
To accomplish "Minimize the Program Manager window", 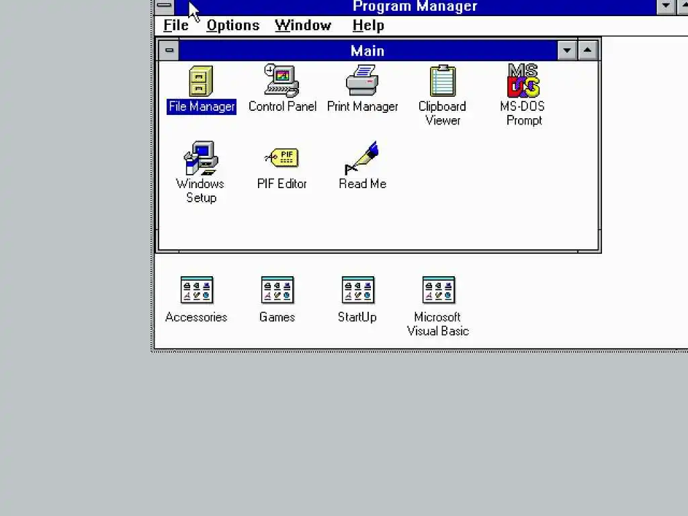I will point(666,6).
